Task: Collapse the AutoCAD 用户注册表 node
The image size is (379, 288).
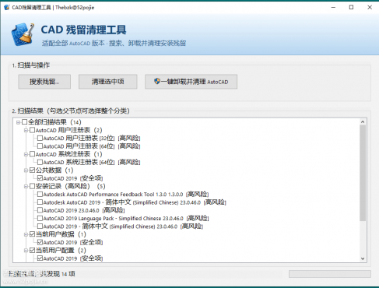Action: point(26,130)
